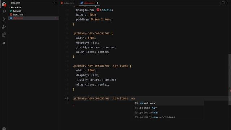
Task: Click the '.primary-nav-container {' selector line
Action: (93, 33)
